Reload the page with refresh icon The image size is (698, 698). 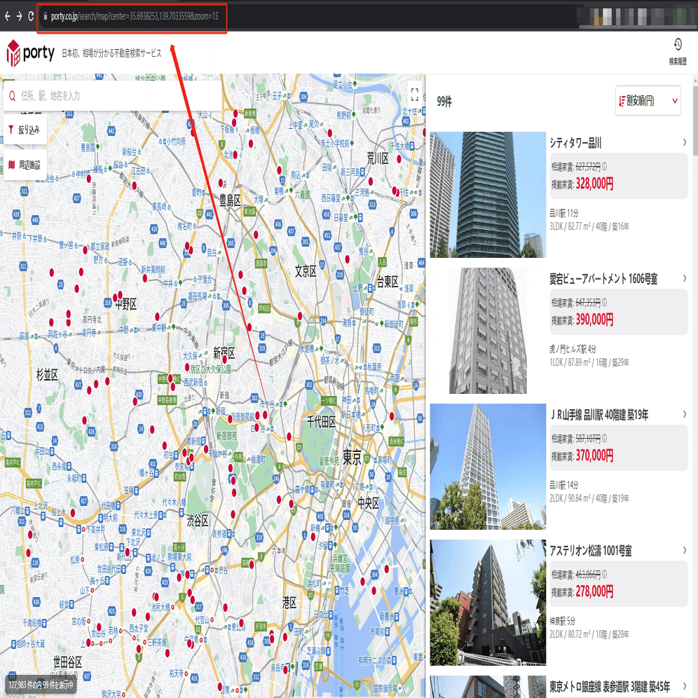[31, 17]
